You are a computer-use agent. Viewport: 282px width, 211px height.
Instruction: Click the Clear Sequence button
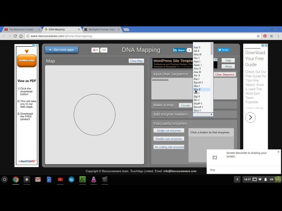(x=225, y=74)
